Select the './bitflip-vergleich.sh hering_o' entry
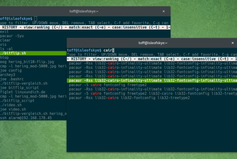237x159 pixels. point(33,114)
